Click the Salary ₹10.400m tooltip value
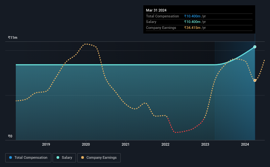This screenshot has width=270, height=167. click(x=192, y=22)
